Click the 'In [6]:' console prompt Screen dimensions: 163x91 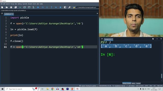[x=108, y=55]
